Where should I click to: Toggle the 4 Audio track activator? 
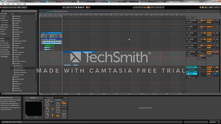210,39
